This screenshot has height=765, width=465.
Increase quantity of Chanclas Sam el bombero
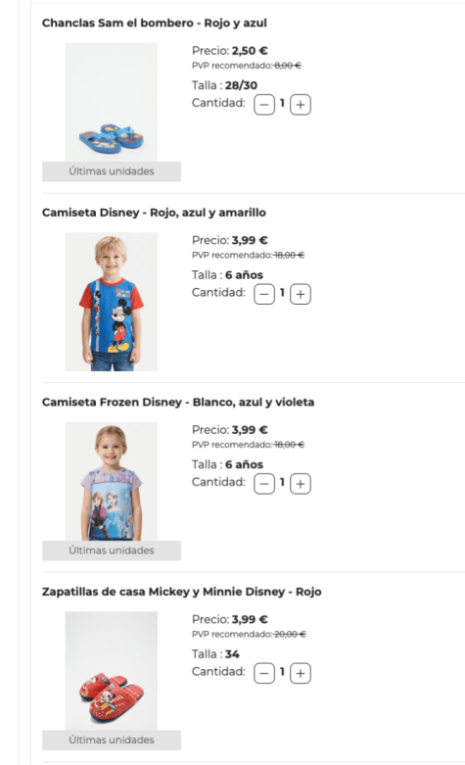(301, 105)
